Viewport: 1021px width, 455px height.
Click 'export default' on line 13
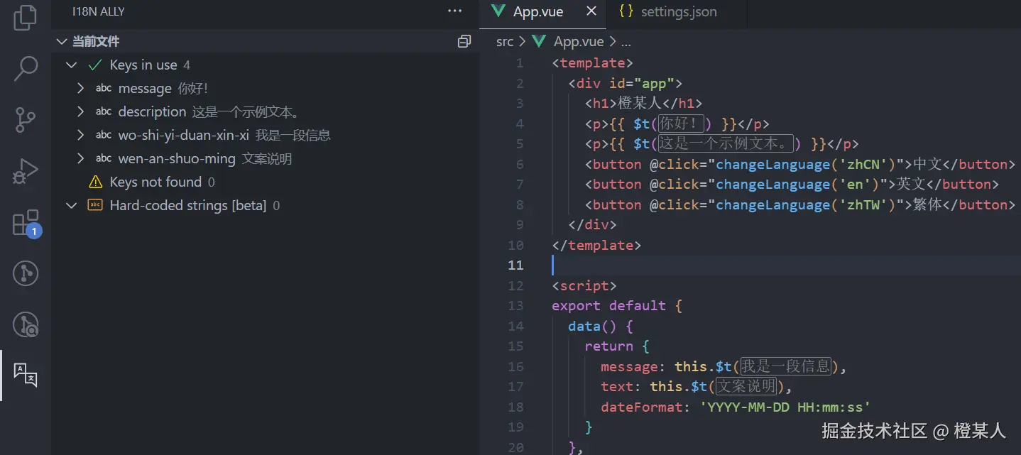point(609,306)
